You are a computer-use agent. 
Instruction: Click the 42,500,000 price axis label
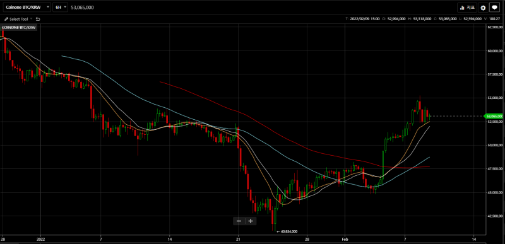[x=495, y=216]
